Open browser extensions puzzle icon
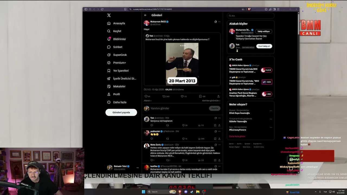The height and width of the screenshot is (195, 347). [266, 9]
